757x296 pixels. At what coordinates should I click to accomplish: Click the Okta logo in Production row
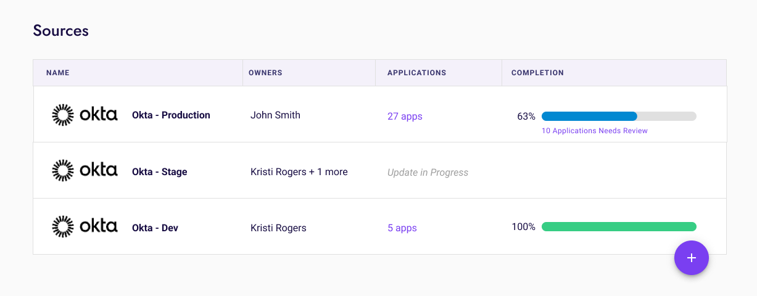pos(85,115)
